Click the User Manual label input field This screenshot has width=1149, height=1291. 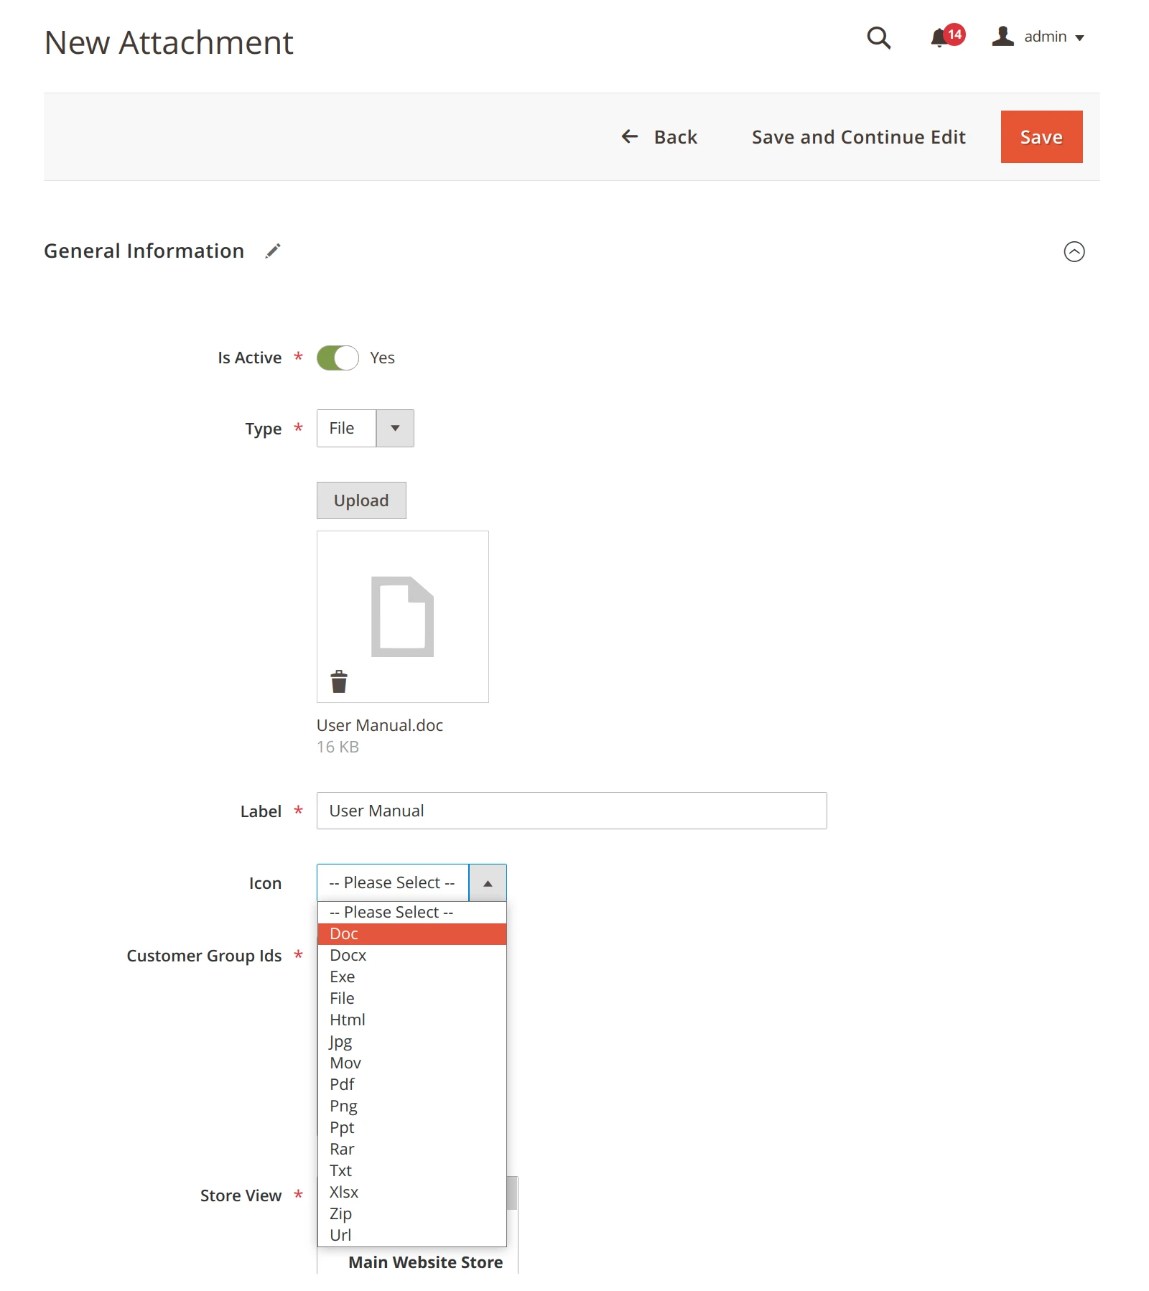click(x=571, y=810)
